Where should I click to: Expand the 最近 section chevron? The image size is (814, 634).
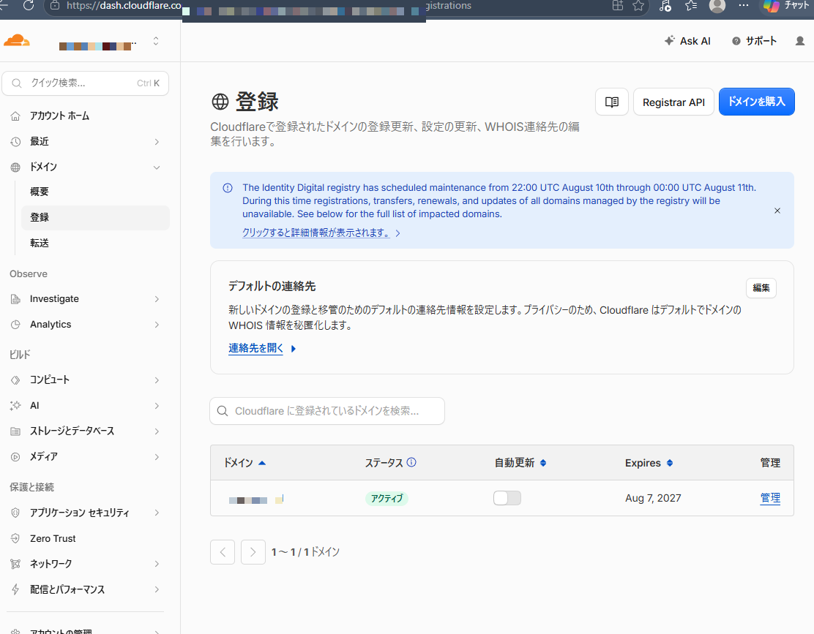tap(156, 142)
